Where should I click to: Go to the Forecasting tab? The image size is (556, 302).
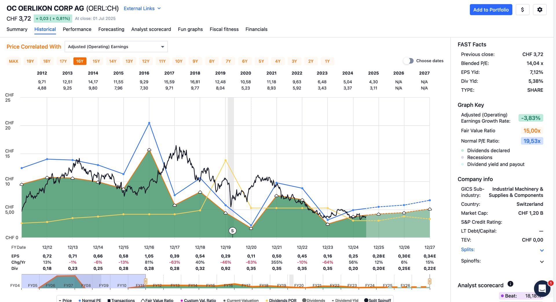(111, 29)
